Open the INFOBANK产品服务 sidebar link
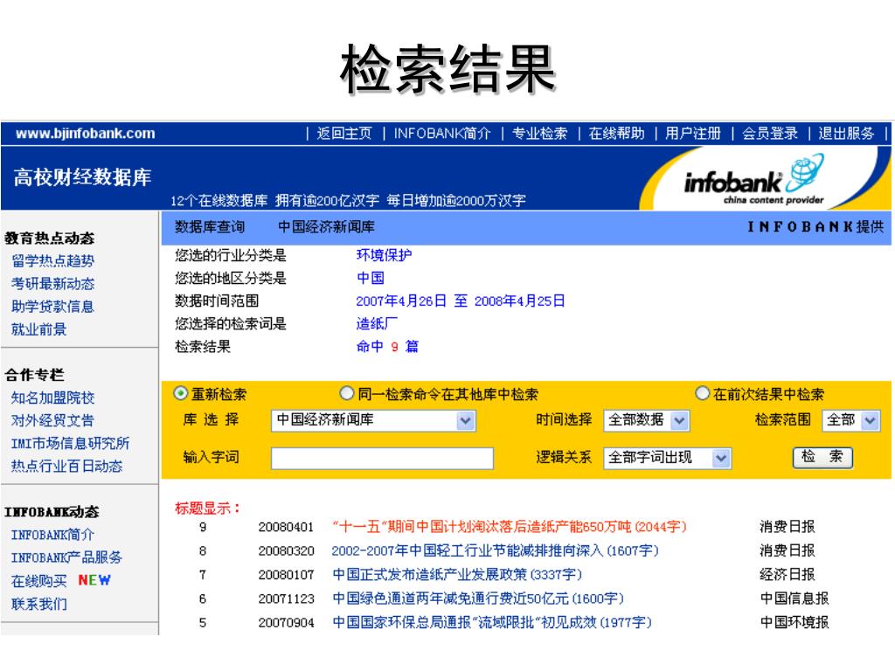Viewport: 895px width, 671px height. pyautogui.click(x=66, y=557)
